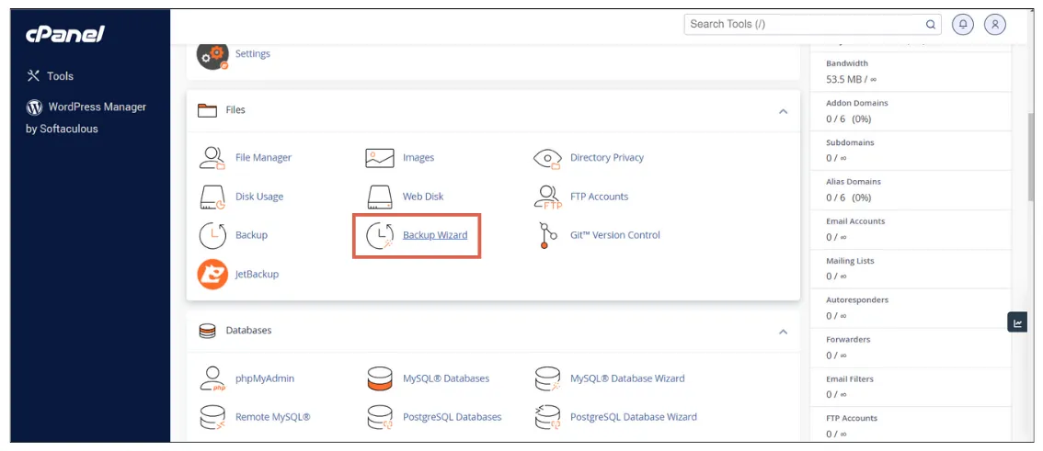Open the phpMyAdmin icon
The image size is (1043, 451).
point(212,378)
